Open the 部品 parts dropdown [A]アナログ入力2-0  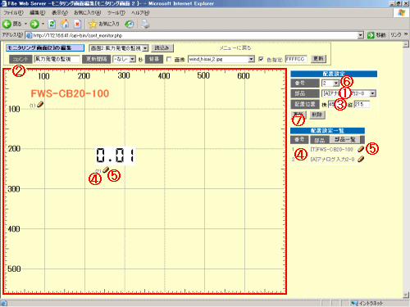[348, 93]
